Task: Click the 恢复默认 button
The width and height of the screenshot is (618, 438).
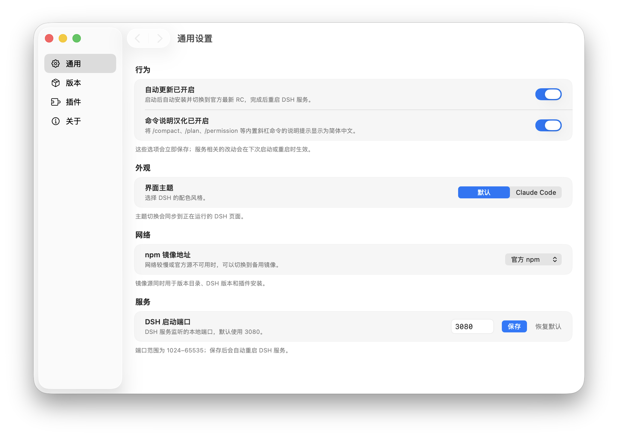Action: click(x=548, y=326)
